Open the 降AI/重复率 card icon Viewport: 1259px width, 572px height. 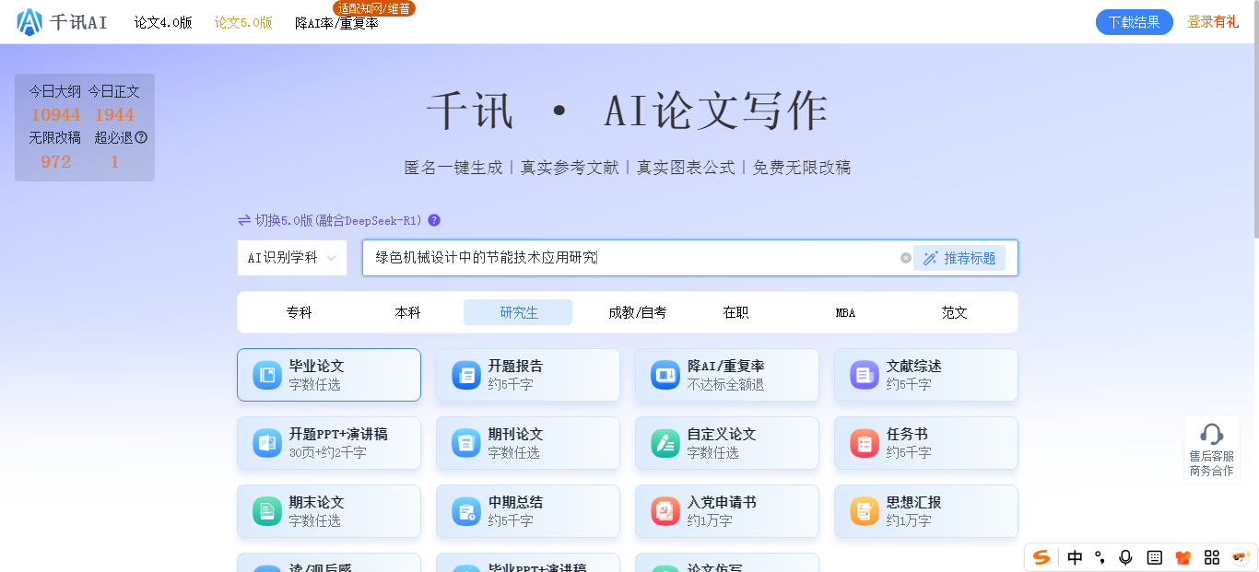[665, 375]
